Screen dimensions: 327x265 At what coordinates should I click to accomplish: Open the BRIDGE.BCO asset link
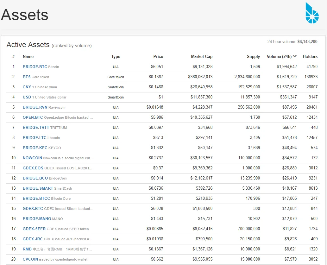[x=35, y=178]
